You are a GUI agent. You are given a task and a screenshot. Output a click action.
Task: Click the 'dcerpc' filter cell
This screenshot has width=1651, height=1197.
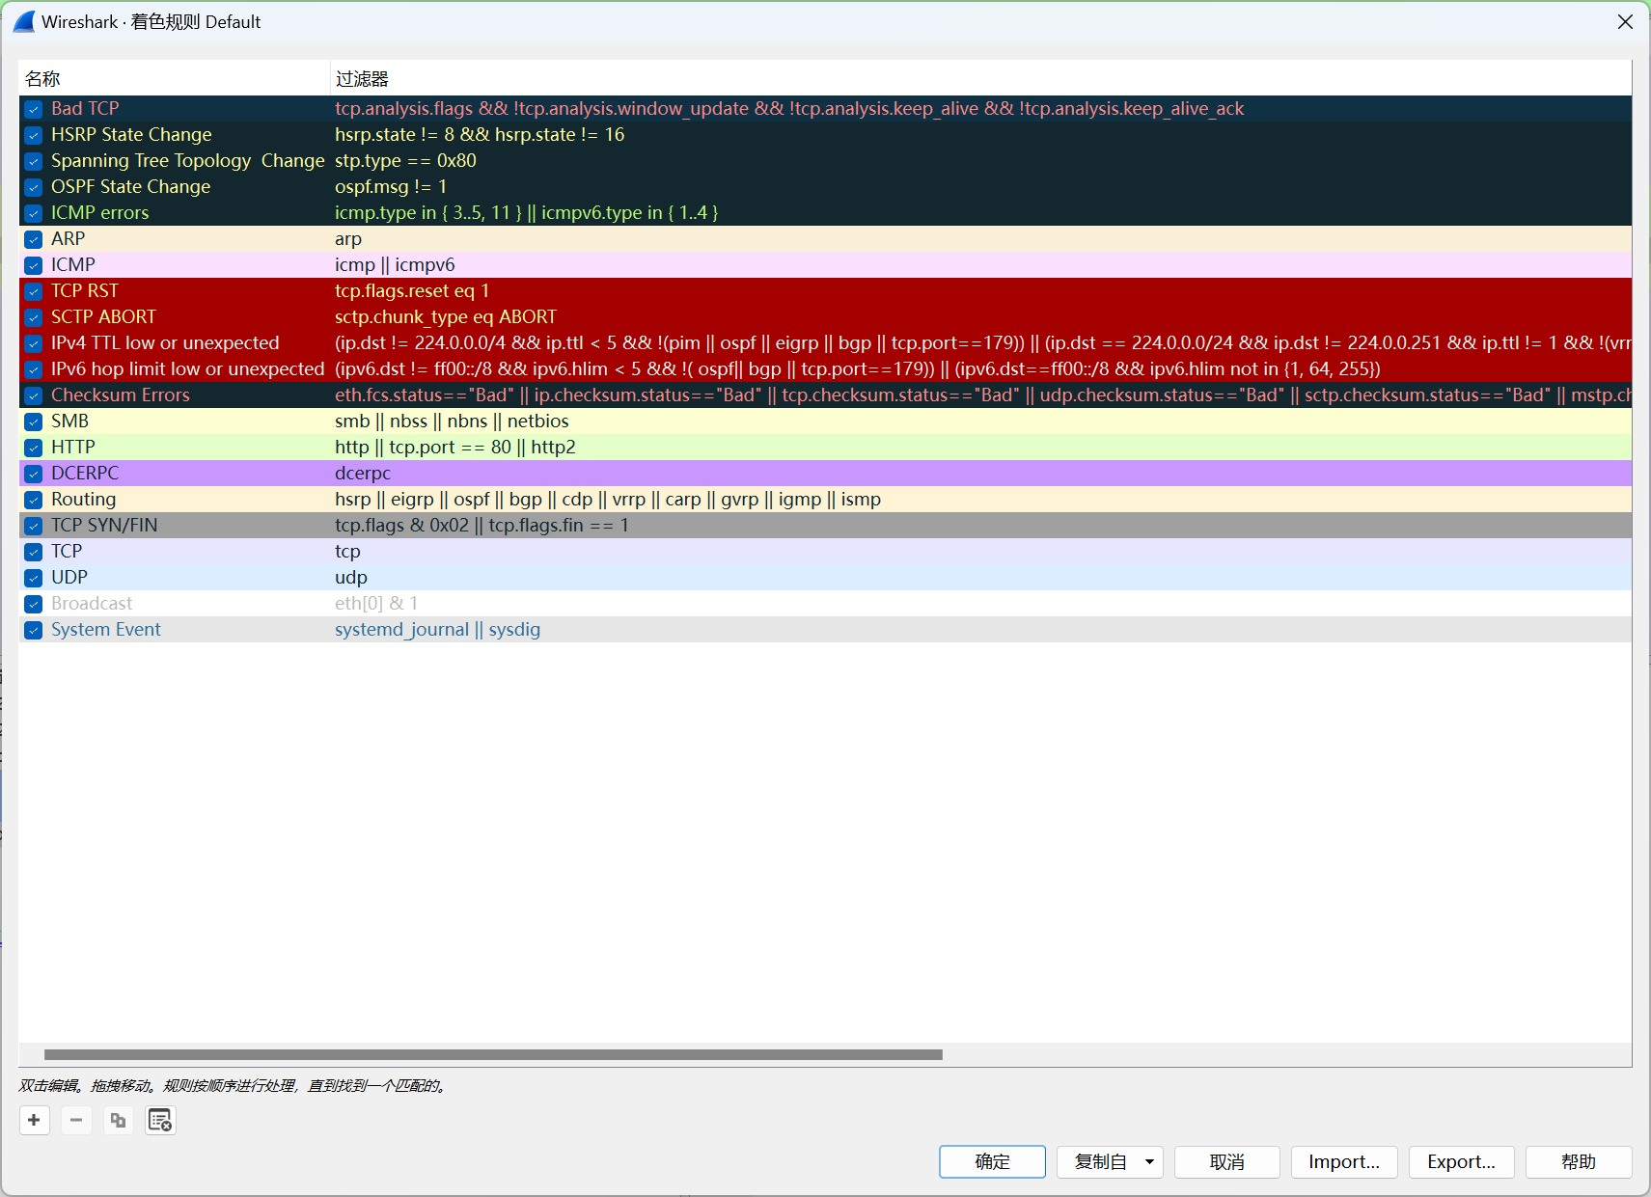(363, 473)
